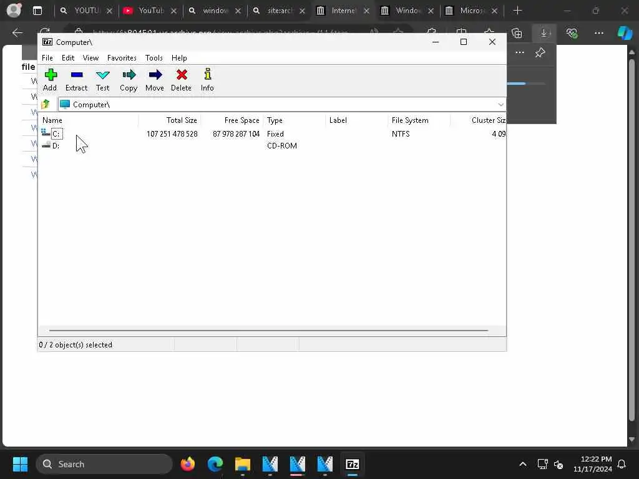
Task: Open a new browser tab with plus
Action: coord(517,11)
